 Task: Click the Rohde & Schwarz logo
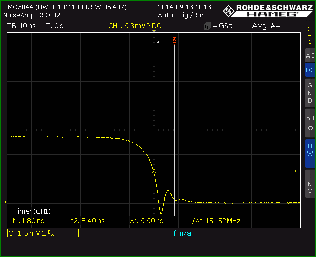[268, 11]
